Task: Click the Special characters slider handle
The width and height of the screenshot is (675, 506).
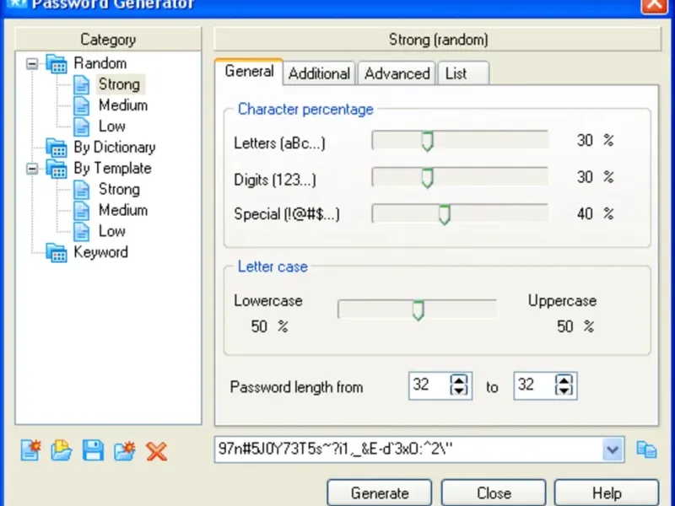Action: [445, 215]
